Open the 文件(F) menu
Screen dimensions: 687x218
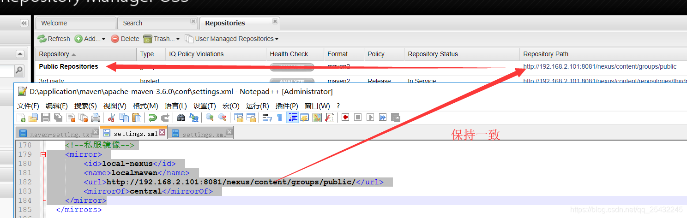(28, 106)
